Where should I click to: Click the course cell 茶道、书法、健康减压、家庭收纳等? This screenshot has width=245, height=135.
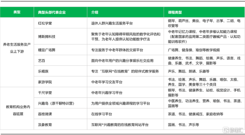pos(195,114)
